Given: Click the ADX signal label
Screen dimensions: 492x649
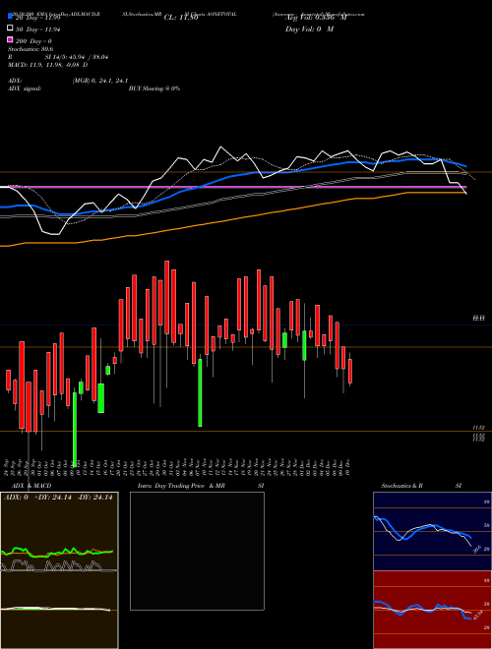Looking at the screenshot, I should (25, 88).
